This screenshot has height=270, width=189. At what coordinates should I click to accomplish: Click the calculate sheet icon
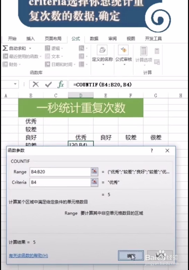click(x=157, y=62)
